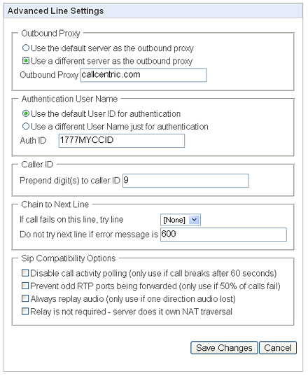Click the error message field containing 600
This screenshot has width=308, height=376.
click(223, 235)
